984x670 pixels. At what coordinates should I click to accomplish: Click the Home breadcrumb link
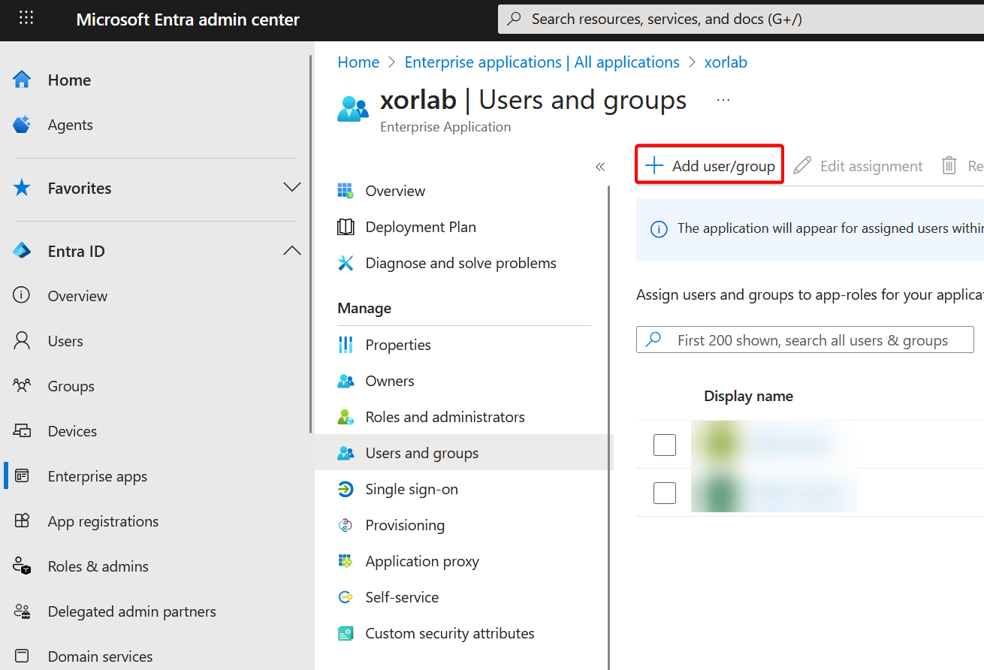tap(358, 62)
